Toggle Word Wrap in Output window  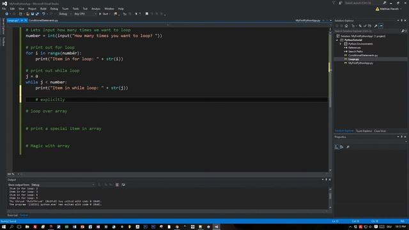pyautogui.click(x=123, y=185)
